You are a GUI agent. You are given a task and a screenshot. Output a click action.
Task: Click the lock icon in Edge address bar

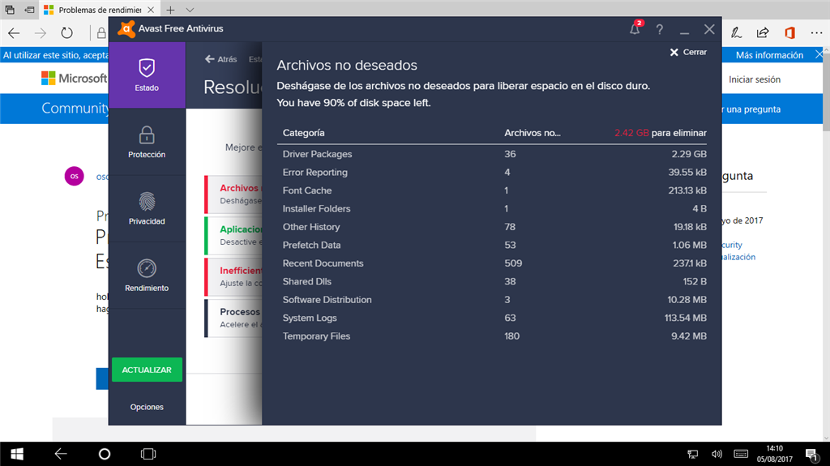(x=101, y=33)
